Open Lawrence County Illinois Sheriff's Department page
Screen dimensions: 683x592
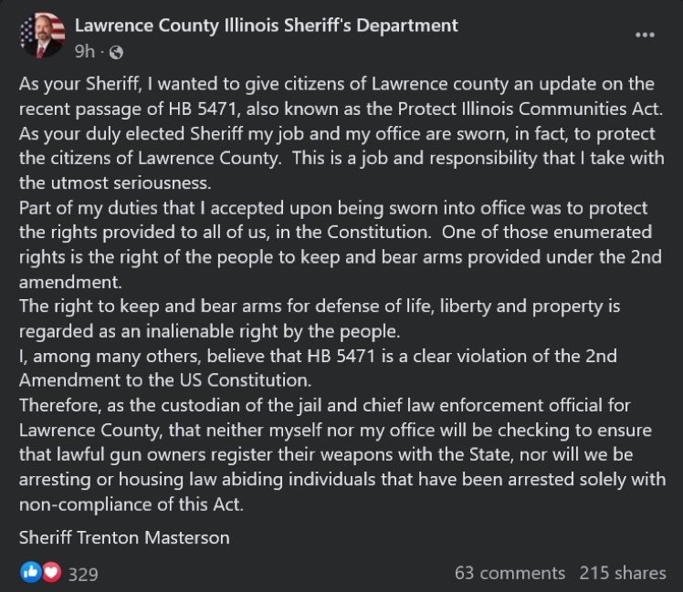pos(266,26)
